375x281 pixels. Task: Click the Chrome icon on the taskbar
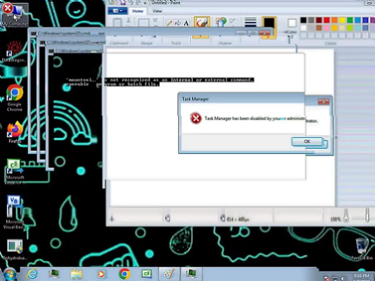point(125,274)
